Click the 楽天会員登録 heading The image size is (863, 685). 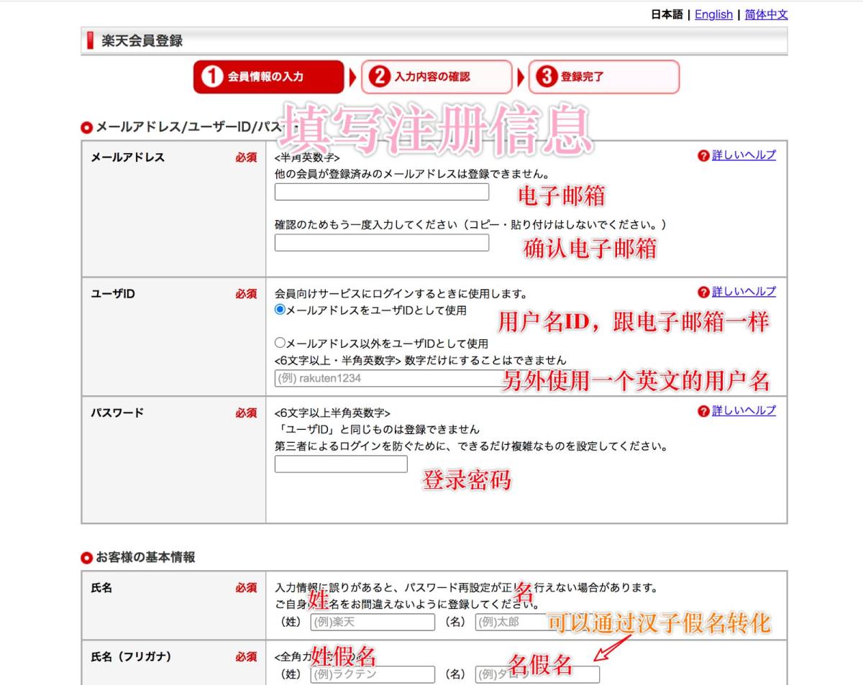[x=142, y=41]
